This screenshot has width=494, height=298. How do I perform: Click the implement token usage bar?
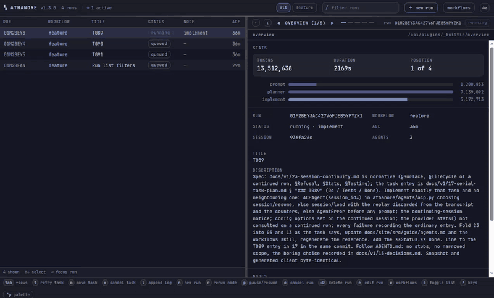(371, 99)
